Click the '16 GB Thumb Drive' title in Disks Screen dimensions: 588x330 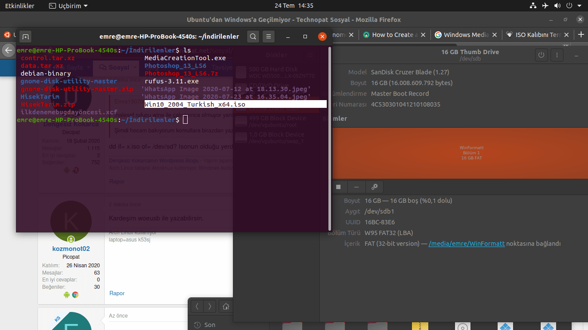(x=470, y=52)
